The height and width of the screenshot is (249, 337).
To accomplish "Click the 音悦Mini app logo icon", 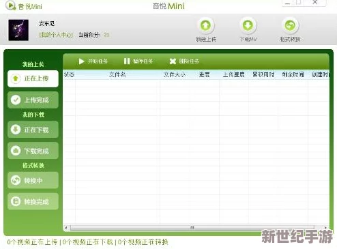I will 10,5.
